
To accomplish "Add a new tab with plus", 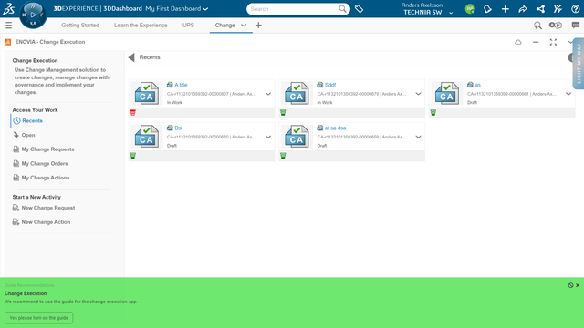I will [x=258, y=26].
